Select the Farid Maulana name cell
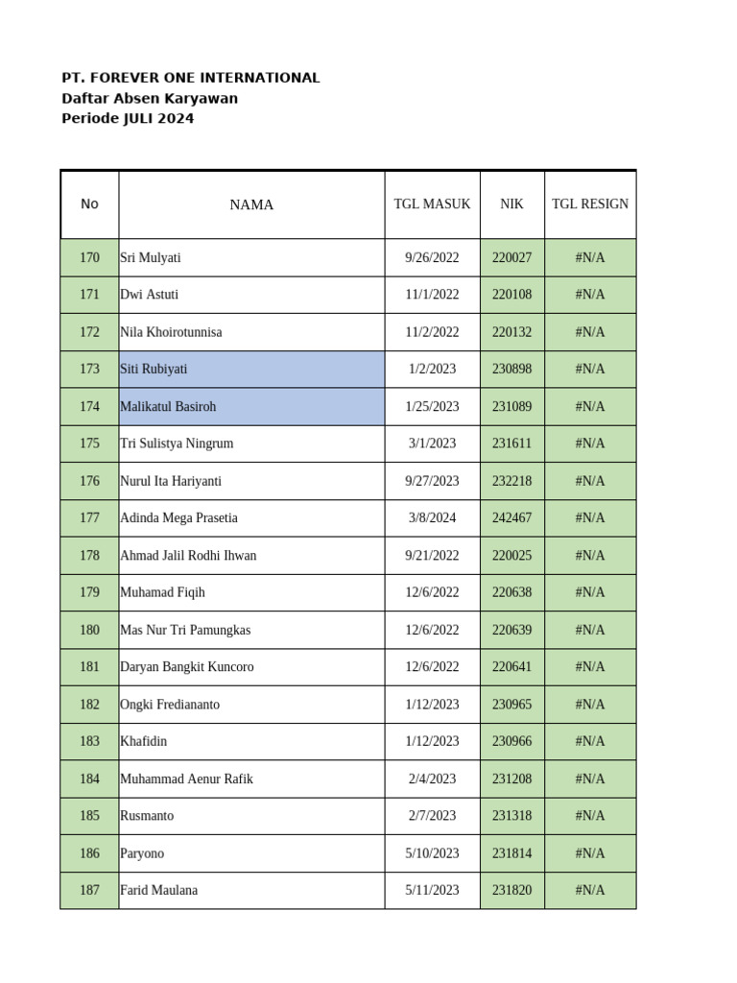Screen dimensions: 737x983 (159, 891)
